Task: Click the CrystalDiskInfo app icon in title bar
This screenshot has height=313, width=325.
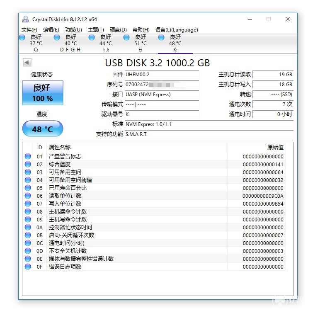Action: [25, 19]
